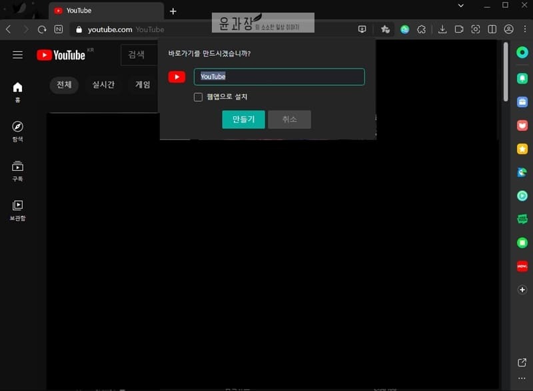The image size is (533, 391).
Task: Open the browser three-dot menu
Action: (x=525, y=29)
